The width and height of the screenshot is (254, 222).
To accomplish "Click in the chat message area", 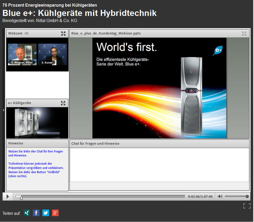I will click(x=159, y=165).
